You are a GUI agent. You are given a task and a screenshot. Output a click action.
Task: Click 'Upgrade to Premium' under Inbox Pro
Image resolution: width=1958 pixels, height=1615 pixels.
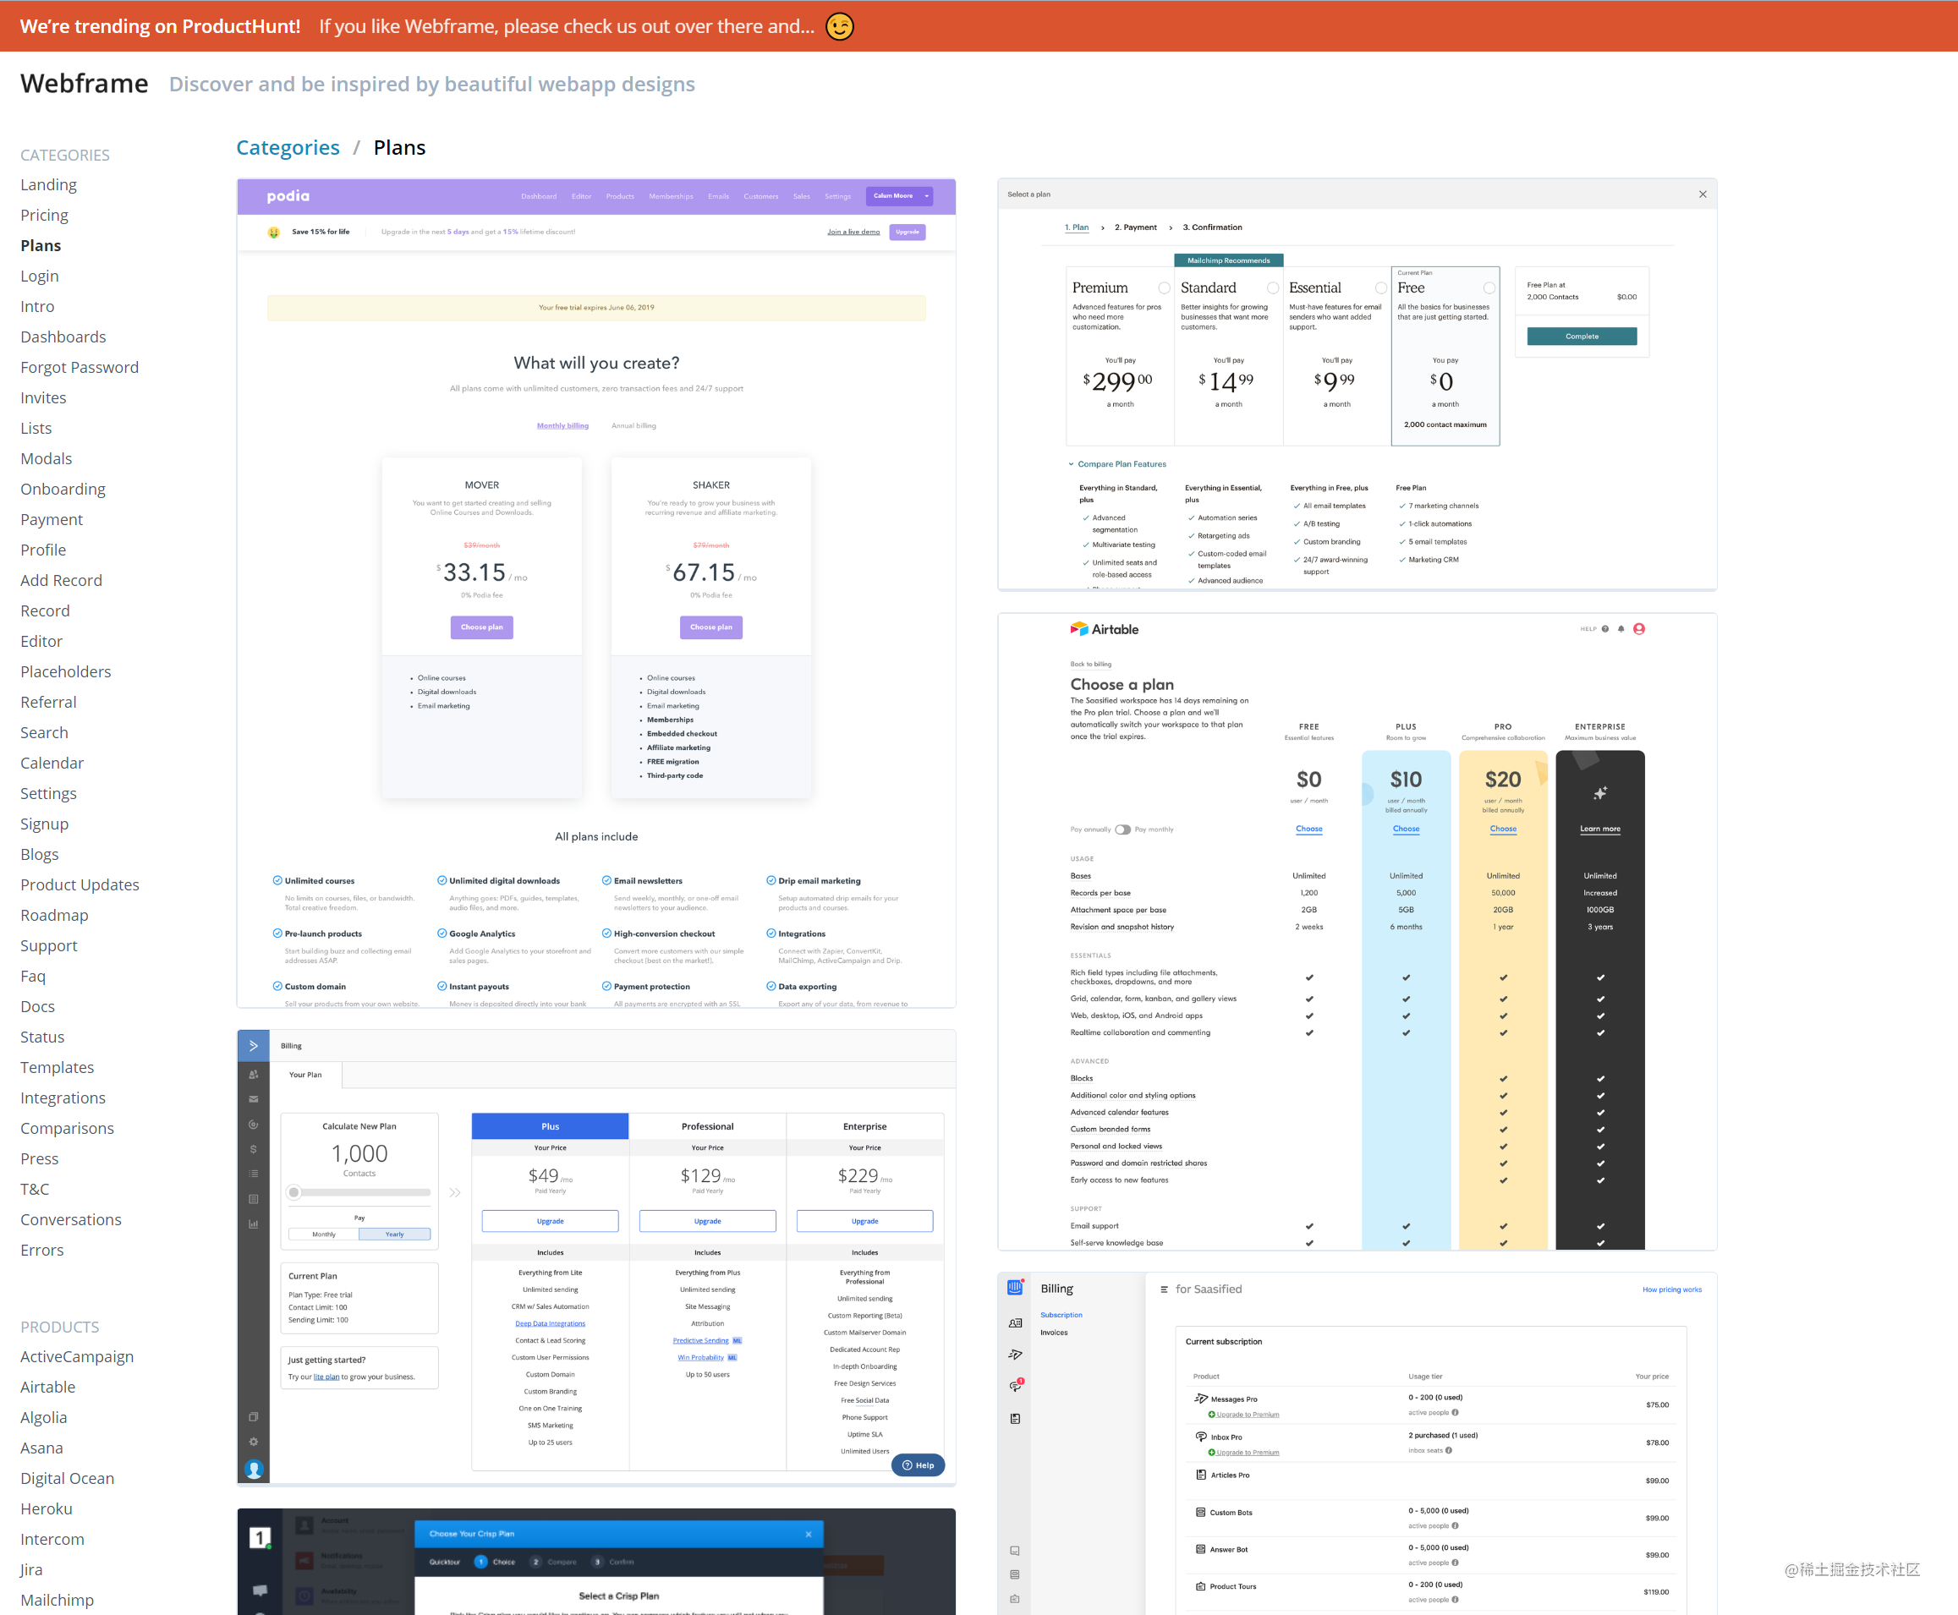pyautogui.click(x=1247, y=1452)
